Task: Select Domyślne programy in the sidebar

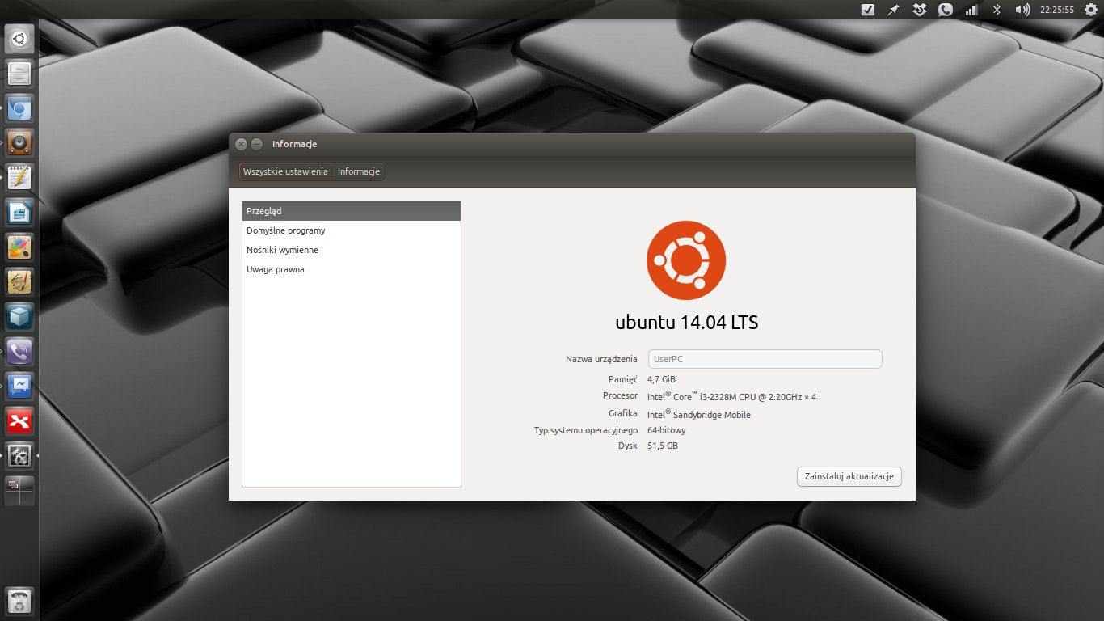Action: coord(352,230)
